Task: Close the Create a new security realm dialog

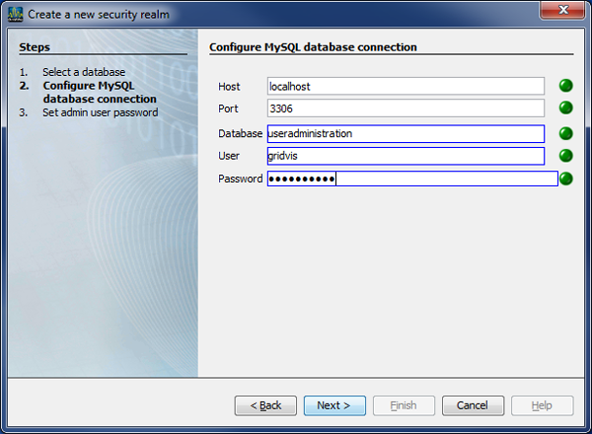Action: (x=563, y=10)
